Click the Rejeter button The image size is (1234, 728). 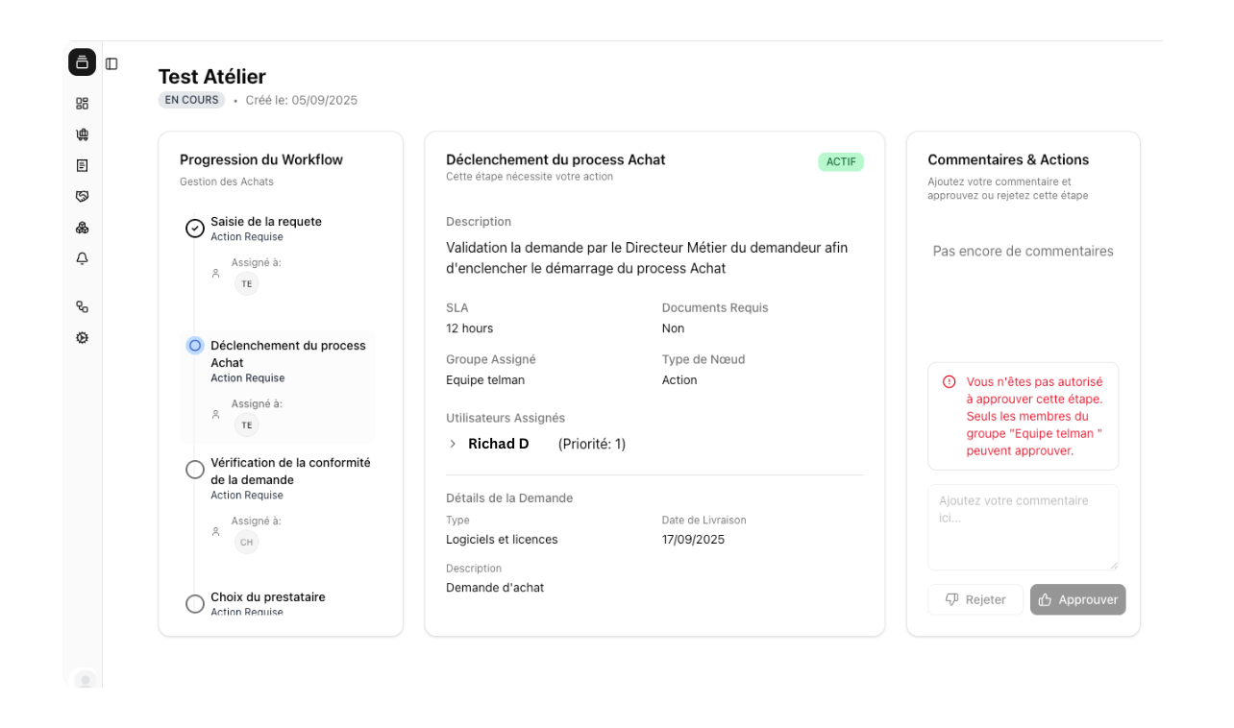tap(975, 599)
